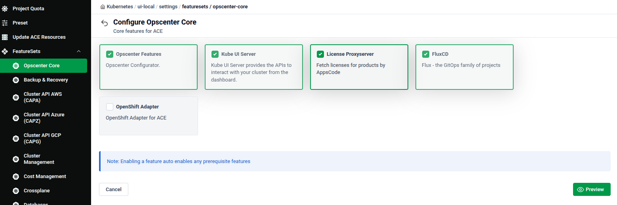Click the FeatureSets icon in sidebar
This screenshot has width=617, height=205.
coord(5,51)
